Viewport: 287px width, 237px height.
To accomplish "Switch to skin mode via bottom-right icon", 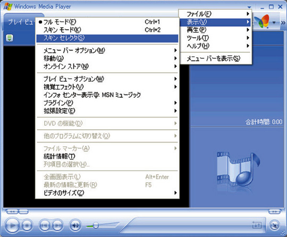I will point(274,225).
